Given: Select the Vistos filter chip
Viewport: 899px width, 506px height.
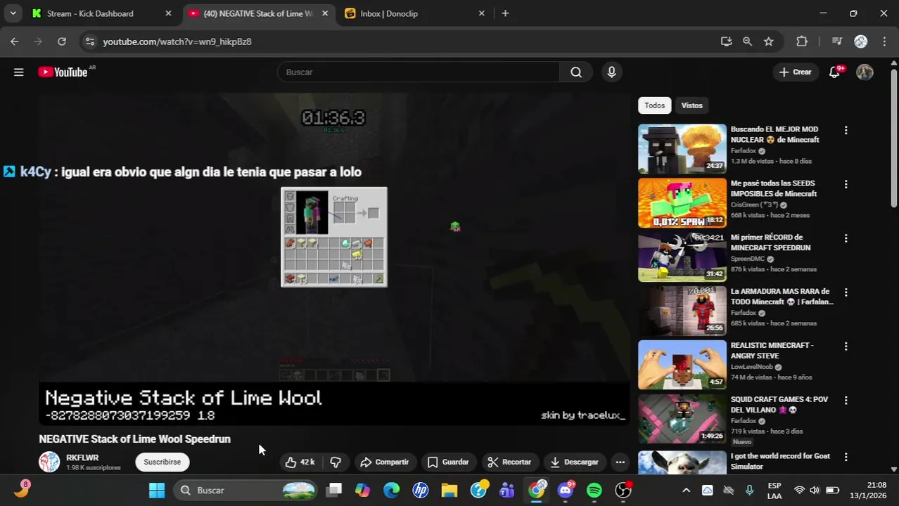Looking at the screenshot, I should click(691, 105).
